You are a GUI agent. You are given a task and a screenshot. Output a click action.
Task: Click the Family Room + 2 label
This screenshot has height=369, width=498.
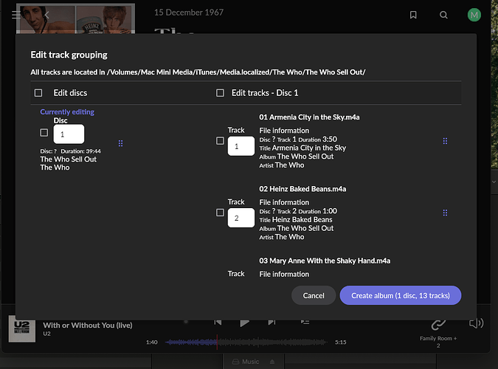pyautogui.click(x=438, y=342)
